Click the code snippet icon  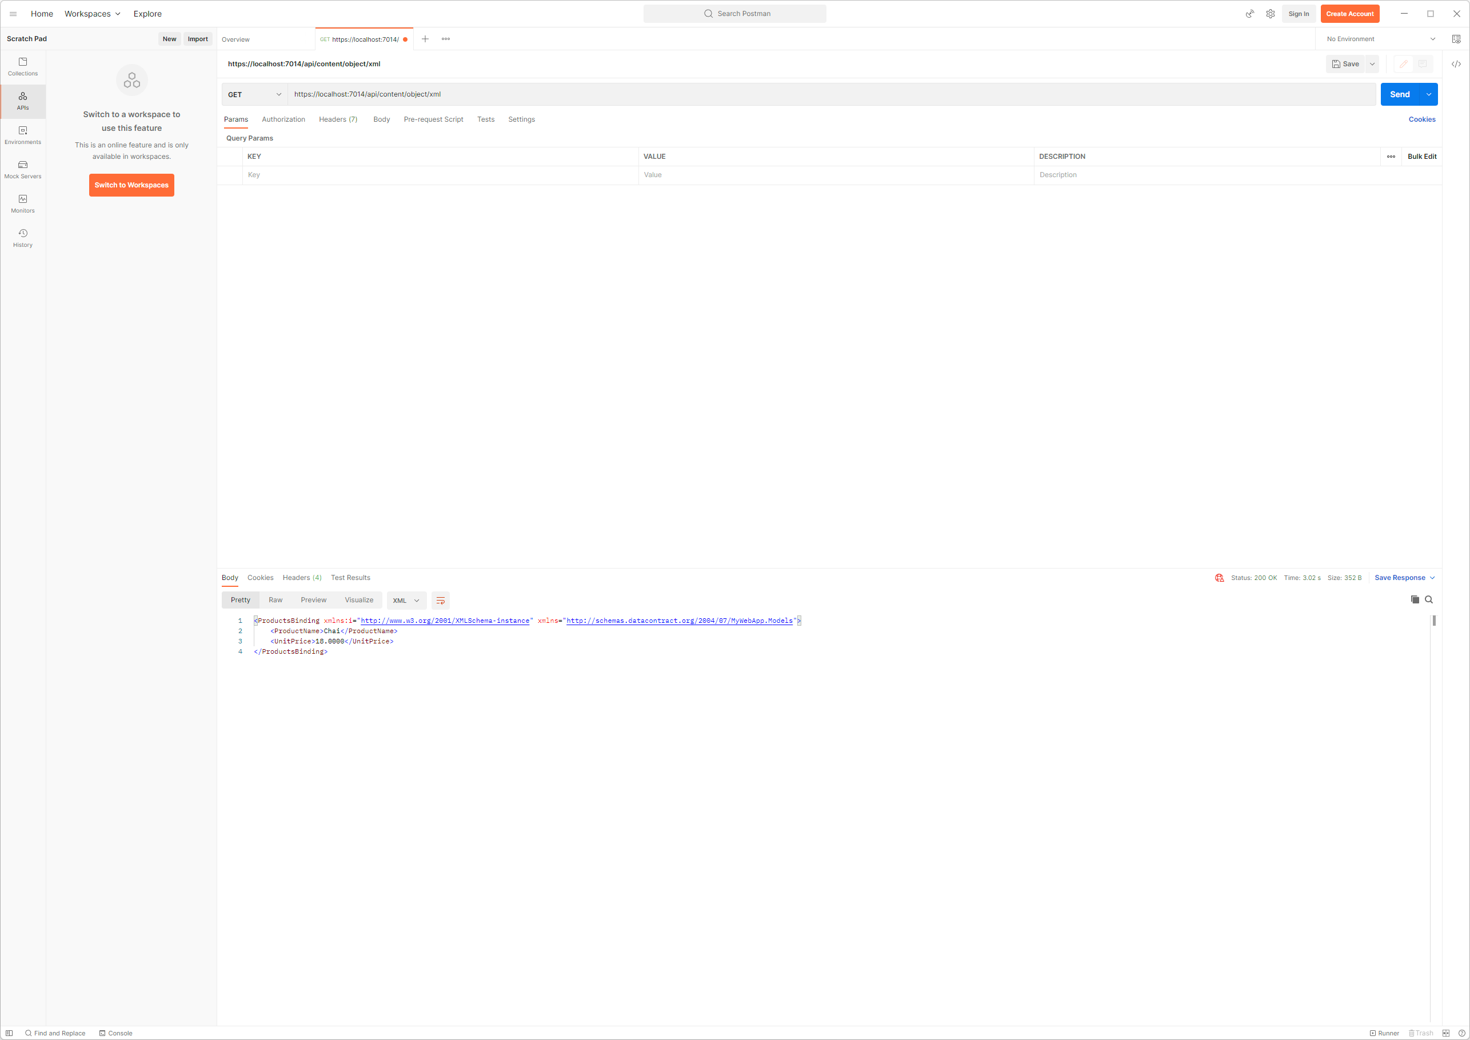pos(1455,64)
